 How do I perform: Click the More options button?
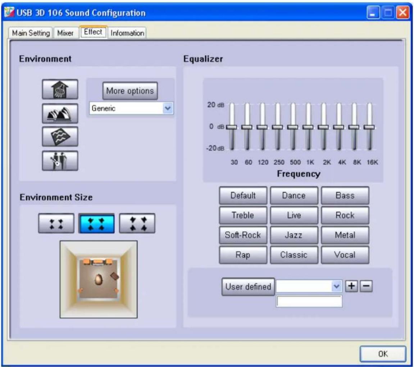coord(130,91)
